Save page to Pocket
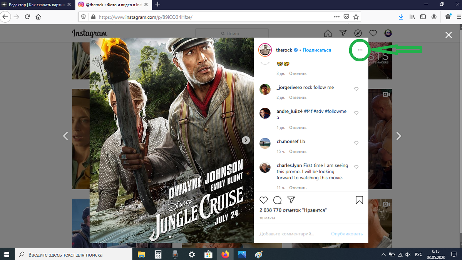The height and width of the screenshot is (260, 462). point(346,17)
